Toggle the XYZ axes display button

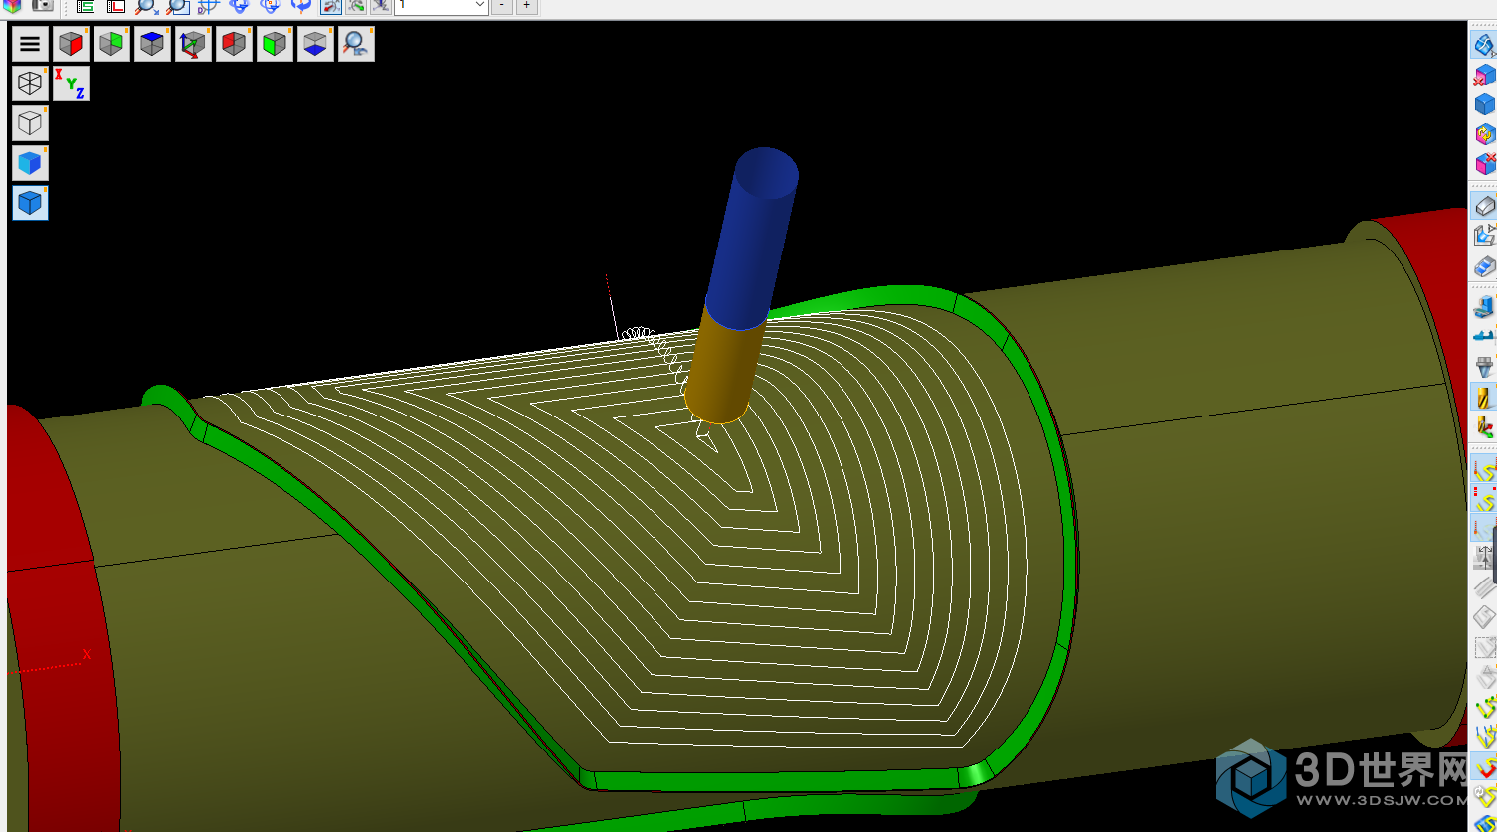(71, 83)
